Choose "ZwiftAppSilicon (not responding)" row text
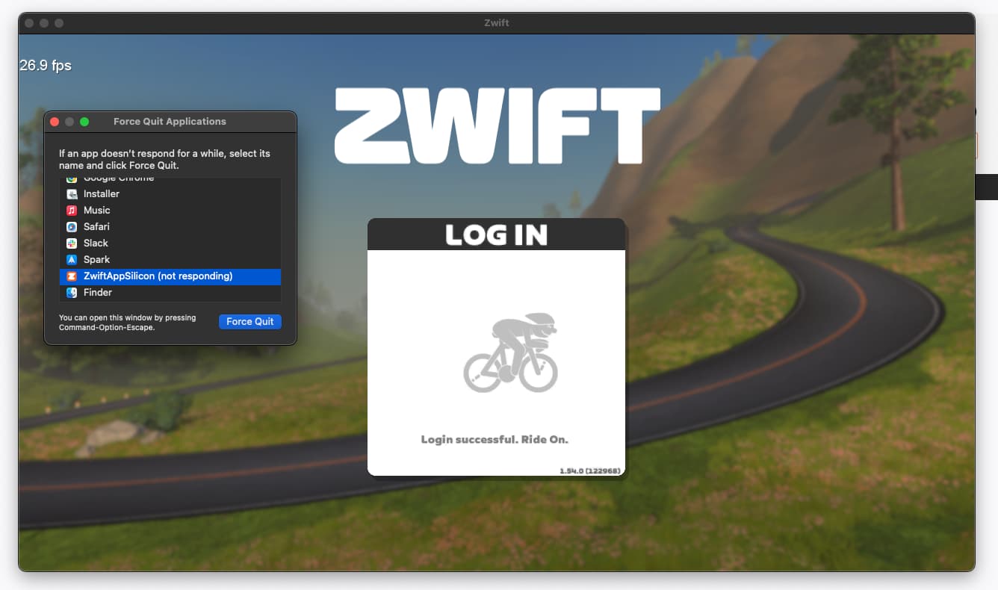The width and height of the screenshot is (998, 590). [x=158, y=276]
